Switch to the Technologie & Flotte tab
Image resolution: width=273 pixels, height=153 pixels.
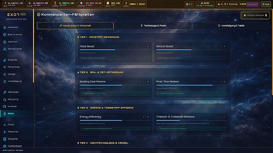(x=153, y=25)
